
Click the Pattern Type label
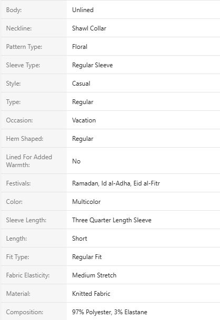point(24,47)
